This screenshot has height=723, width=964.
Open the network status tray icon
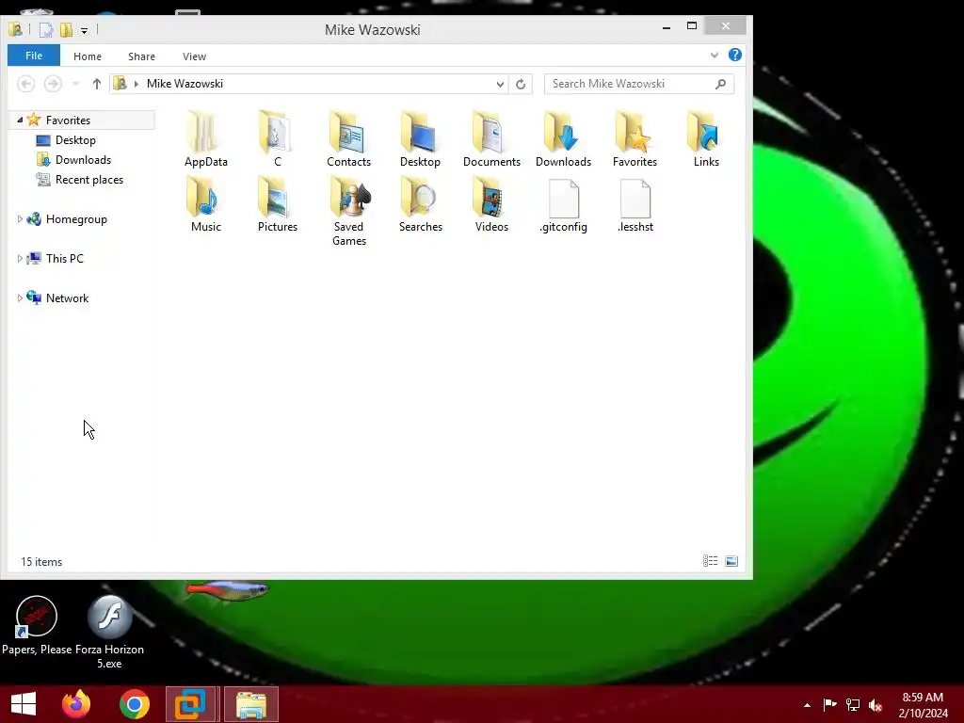tap(853, 704)
